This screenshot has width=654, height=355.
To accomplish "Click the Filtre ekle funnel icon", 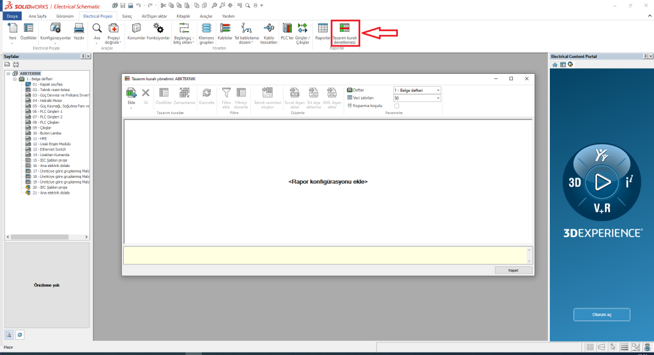I will 226,93.
